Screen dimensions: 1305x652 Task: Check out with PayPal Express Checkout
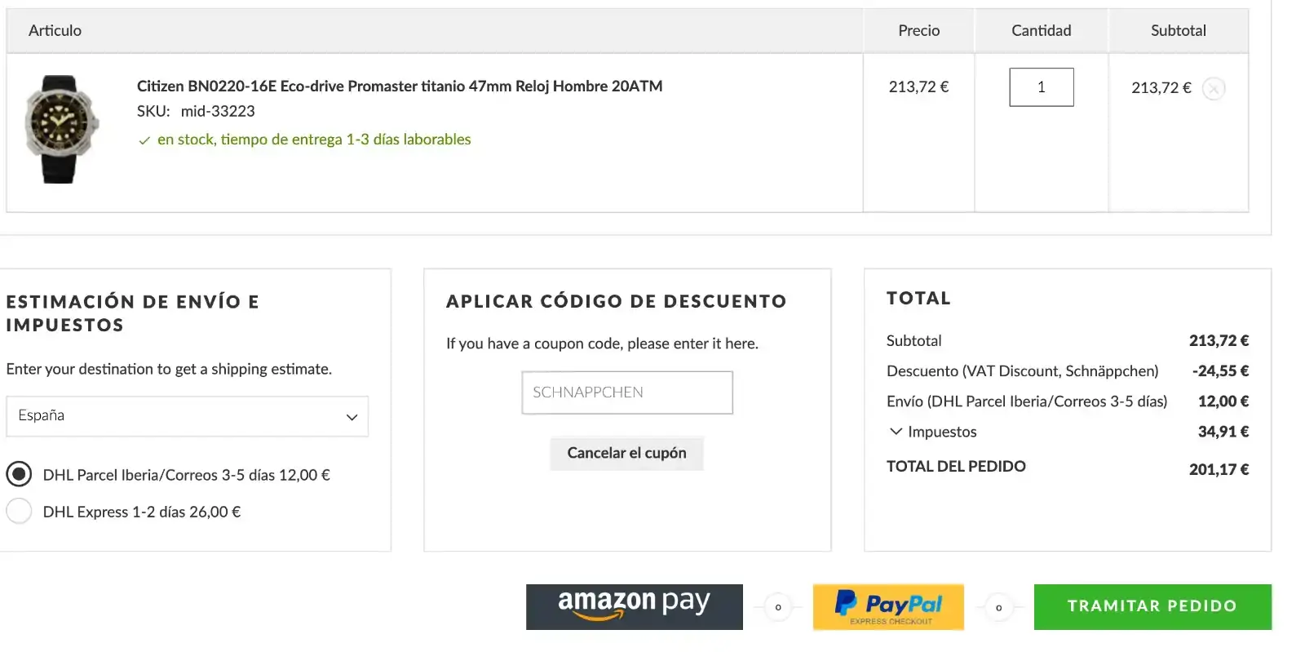[x=888, y=606]
